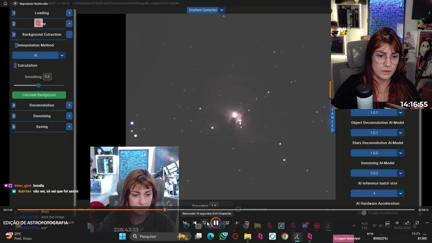Adjust the Smoothing slider handle
Screen dimensions: 432x243
coord(38,85)
